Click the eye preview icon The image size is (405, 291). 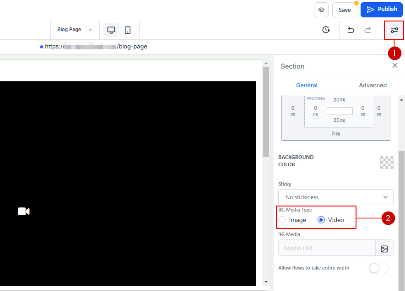coord(321,10)
